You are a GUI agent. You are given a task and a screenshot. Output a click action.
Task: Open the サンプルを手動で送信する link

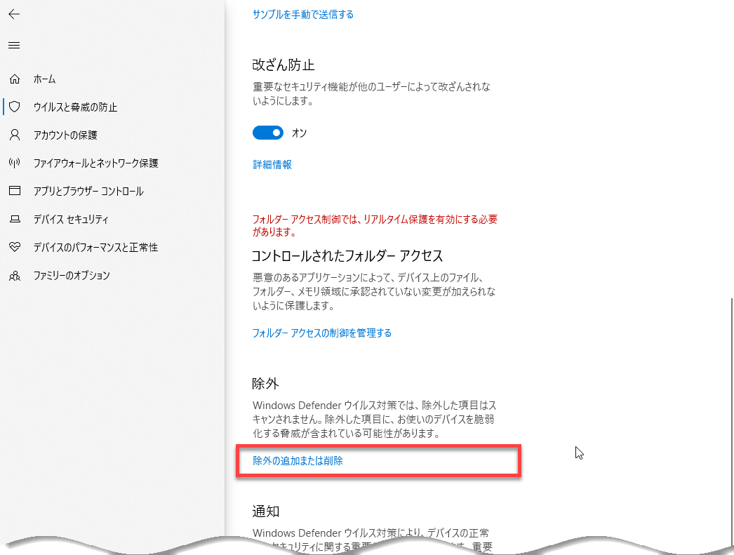(x=302, y=14)
